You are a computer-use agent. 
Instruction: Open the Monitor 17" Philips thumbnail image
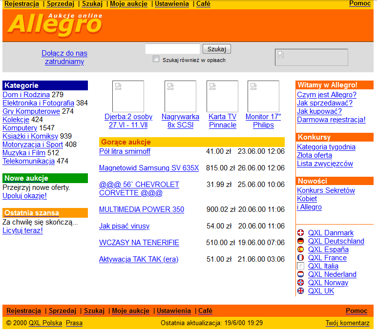263,96
